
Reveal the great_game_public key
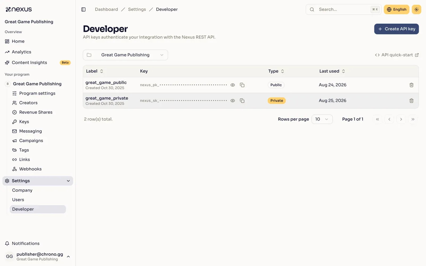pos(233,85)
